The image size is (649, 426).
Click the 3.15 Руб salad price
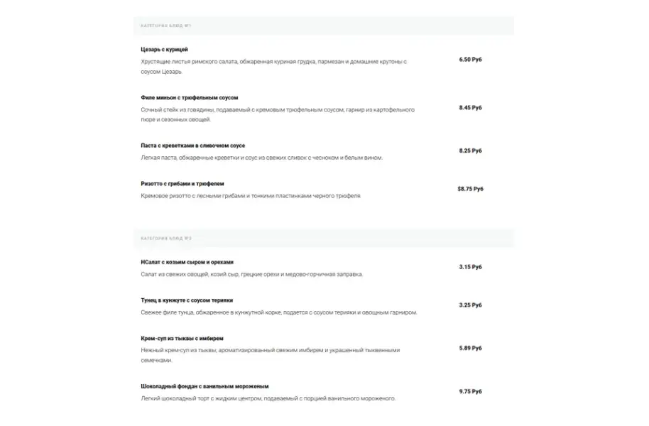click(x=470, y=267)
